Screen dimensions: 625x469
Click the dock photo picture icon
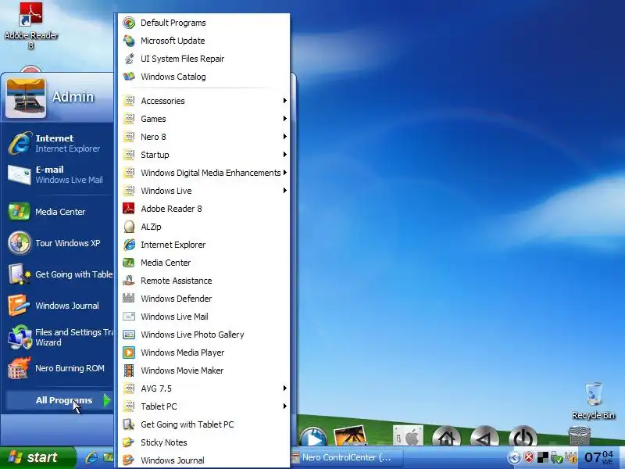[350, 435]
